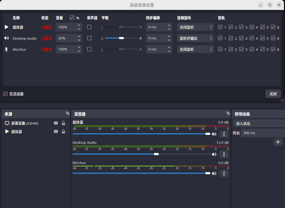Enable mono (单声道) for Desktop Audio
This screenshot has height=208, width=285.
tap(89, 38)
